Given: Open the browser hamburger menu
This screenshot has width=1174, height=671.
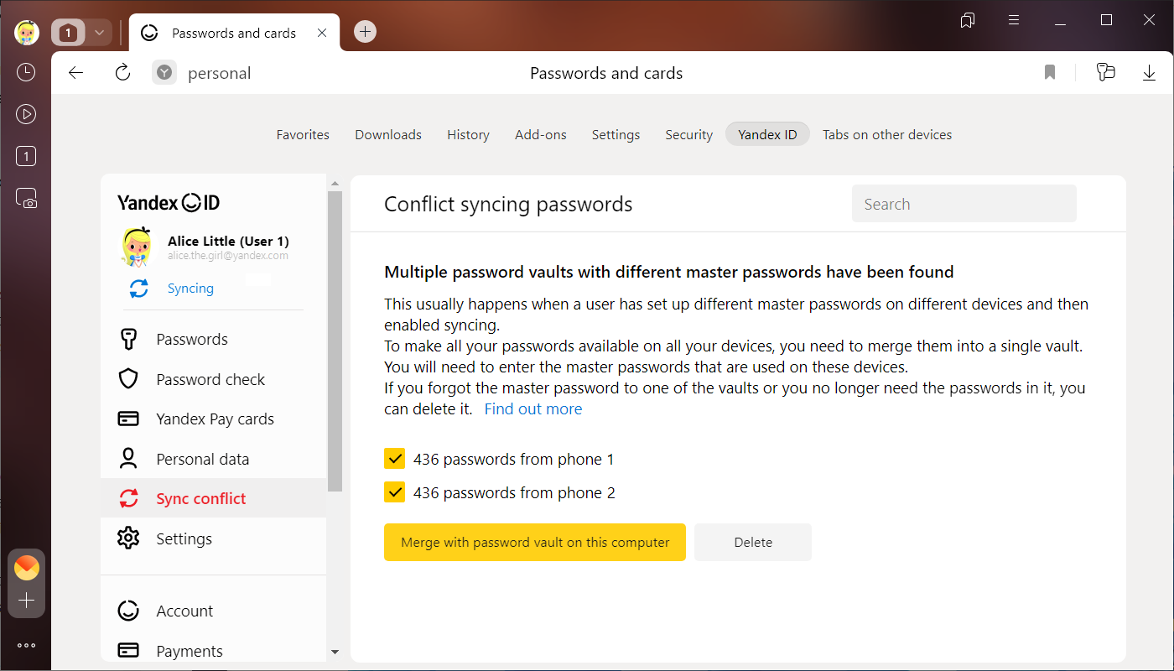Looking at the screenshot, I should [1014, 20].
